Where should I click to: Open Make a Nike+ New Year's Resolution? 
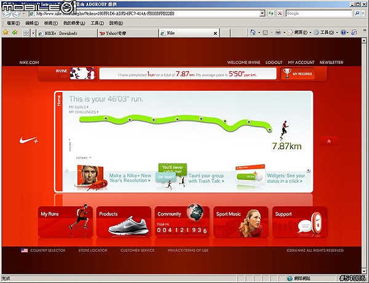tap(130, 178)
